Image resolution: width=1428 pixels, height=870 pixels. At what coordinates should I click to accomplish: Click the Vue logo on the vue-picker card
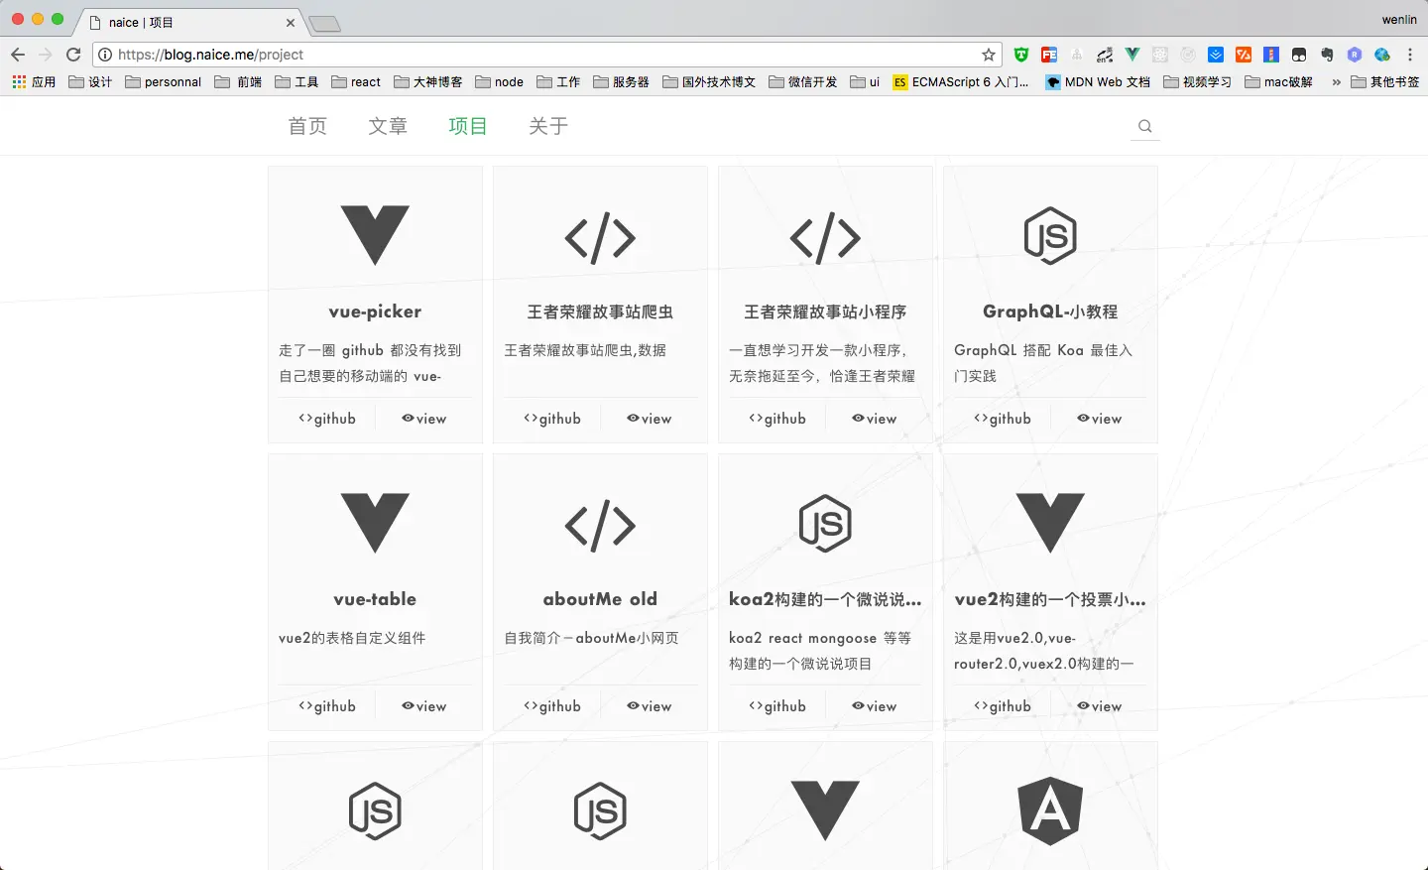tap(375, 235)
